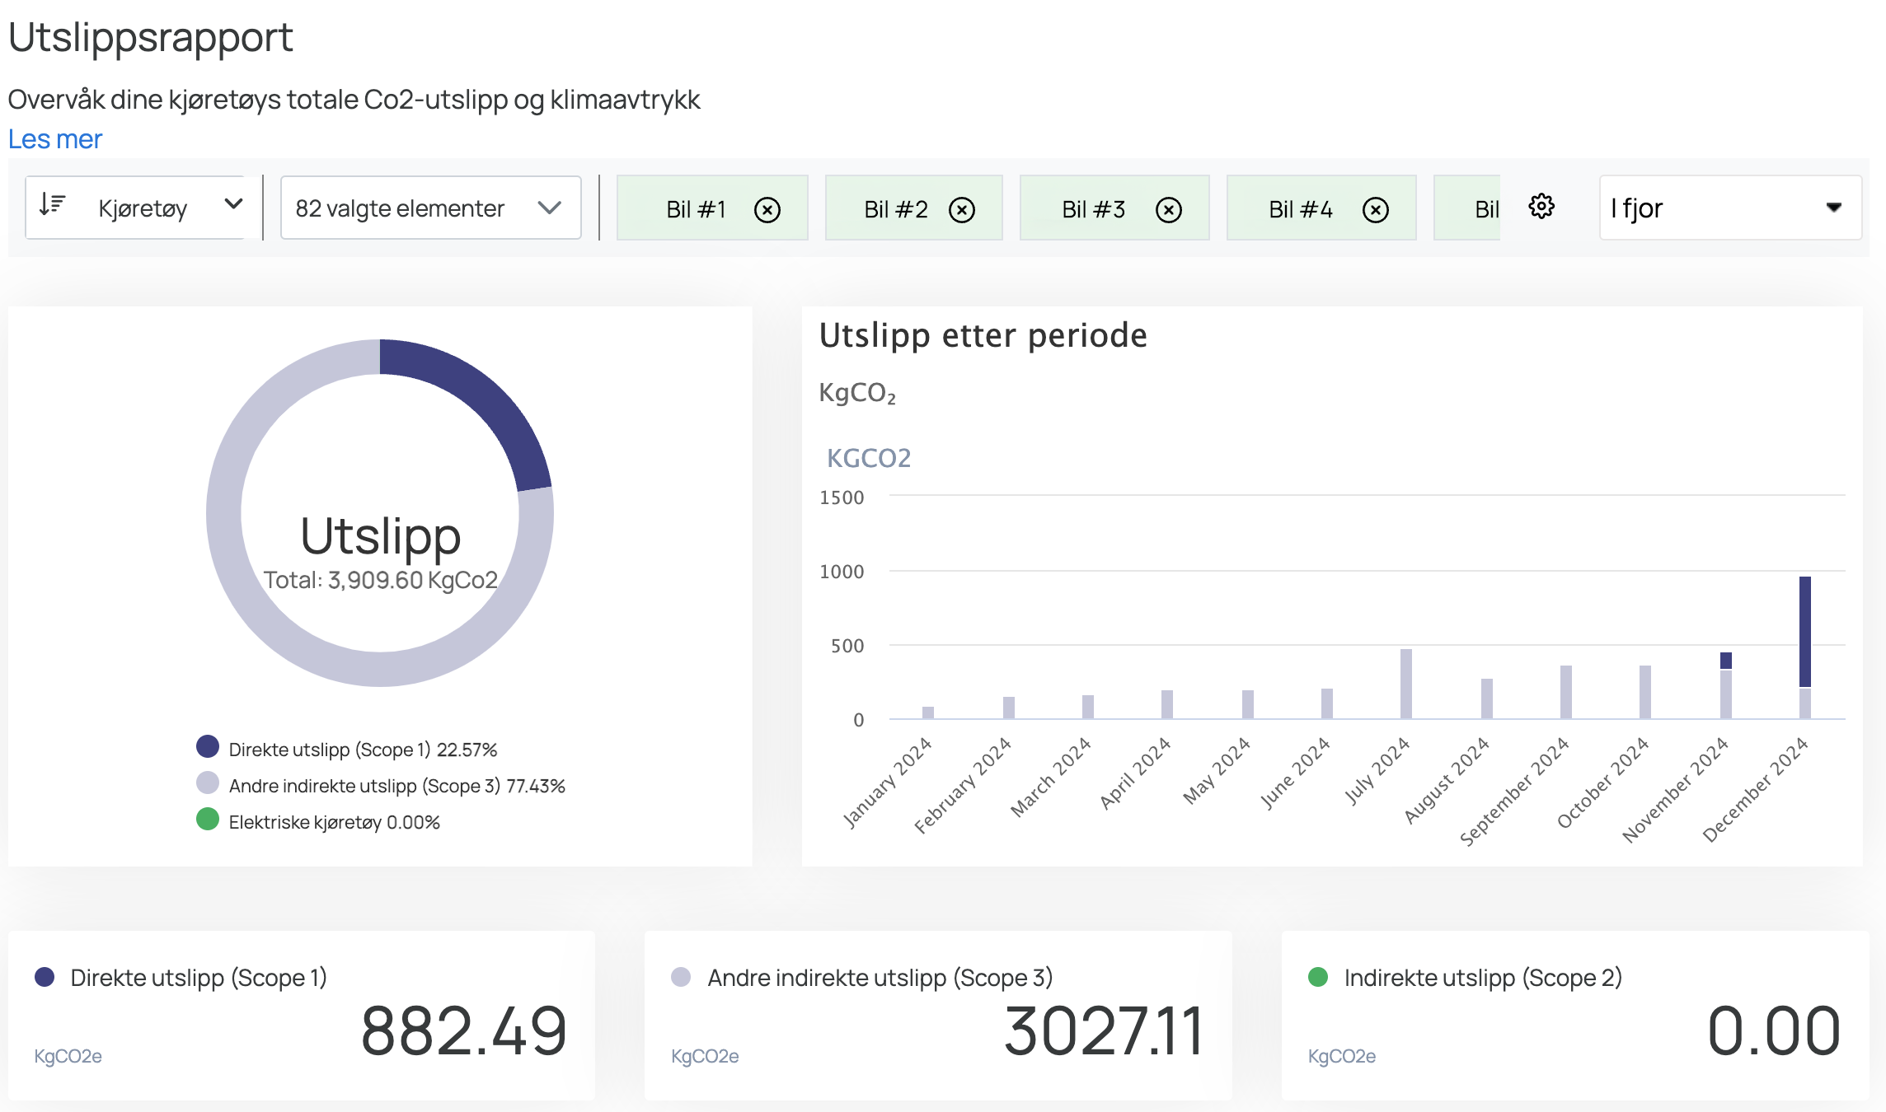Click the July 2024 axis label

pos(1377,771)
